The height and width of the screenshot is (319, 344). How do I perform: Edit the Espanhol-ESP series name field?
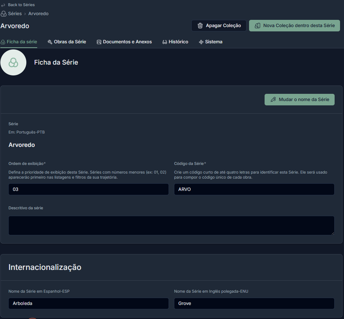point(88,303)
